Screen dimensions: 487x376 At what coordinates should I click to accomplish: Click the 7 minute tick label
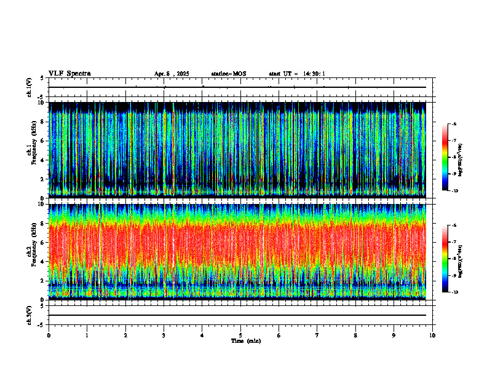click(x=317, y=335)
